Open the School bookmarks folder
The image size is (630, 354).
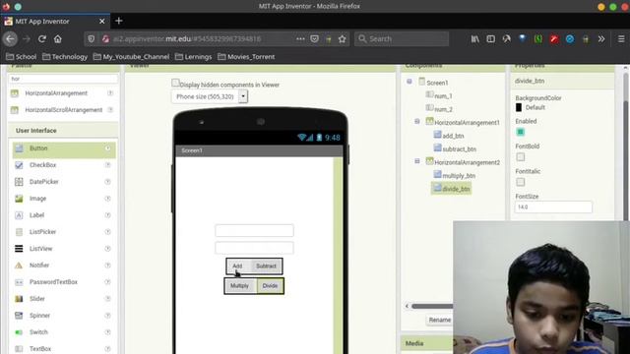pos(22,57)
